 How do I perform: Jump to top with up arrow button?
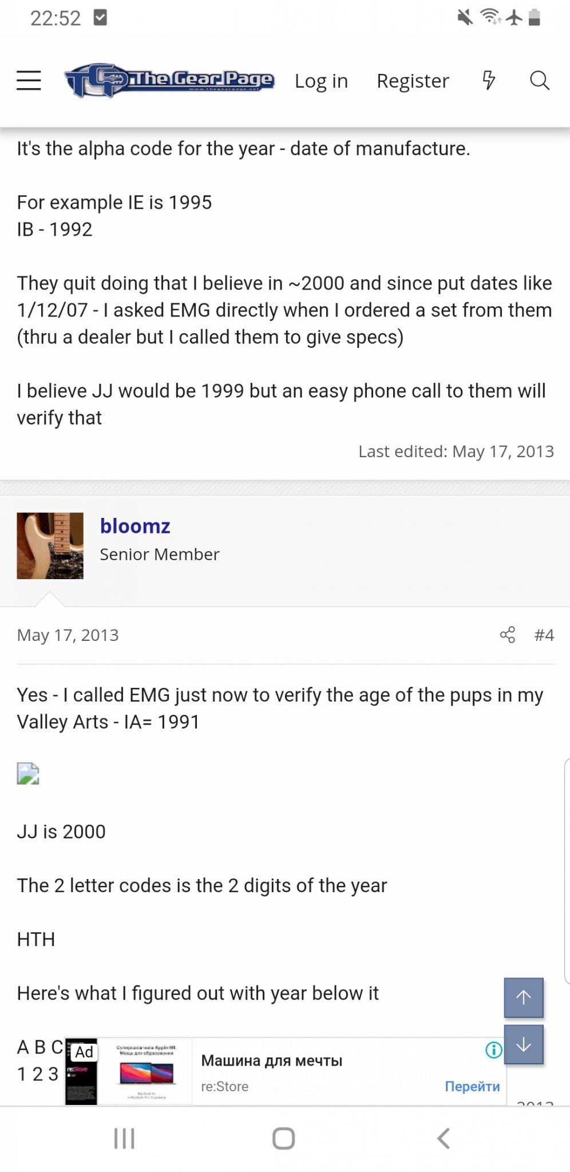tap(523, 997)
